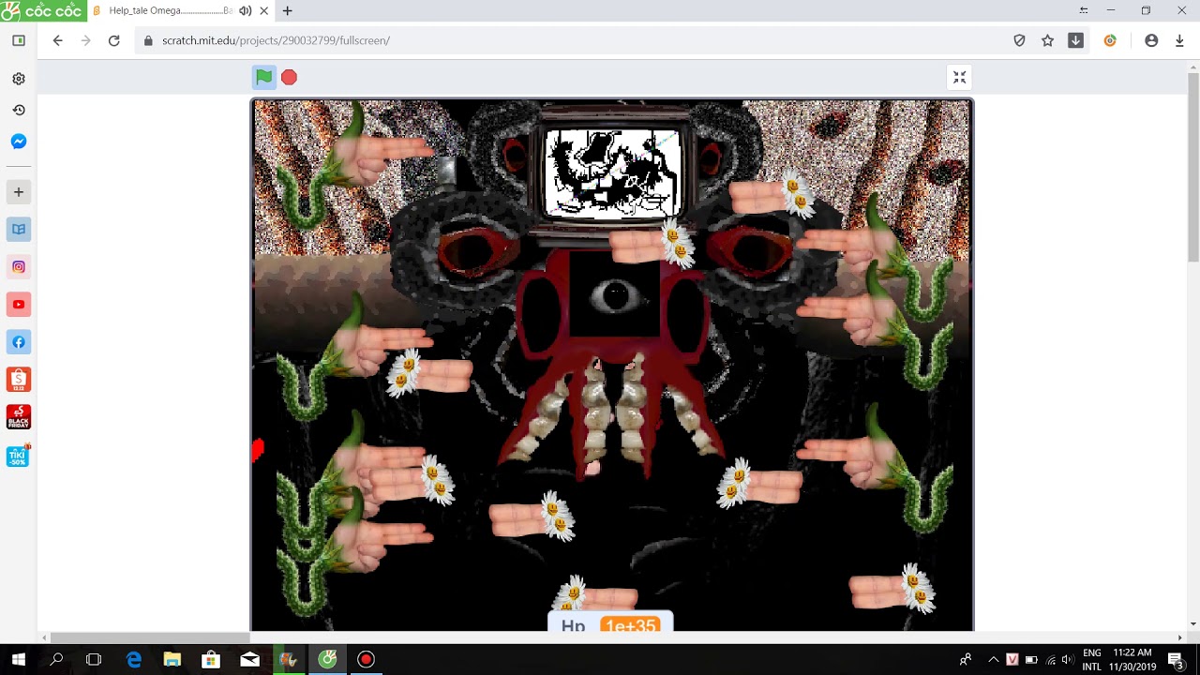Open Cốc Cốc browser logo menu
The height and width of the screenshot is (675, 1200).
click(x=43, y=10)
